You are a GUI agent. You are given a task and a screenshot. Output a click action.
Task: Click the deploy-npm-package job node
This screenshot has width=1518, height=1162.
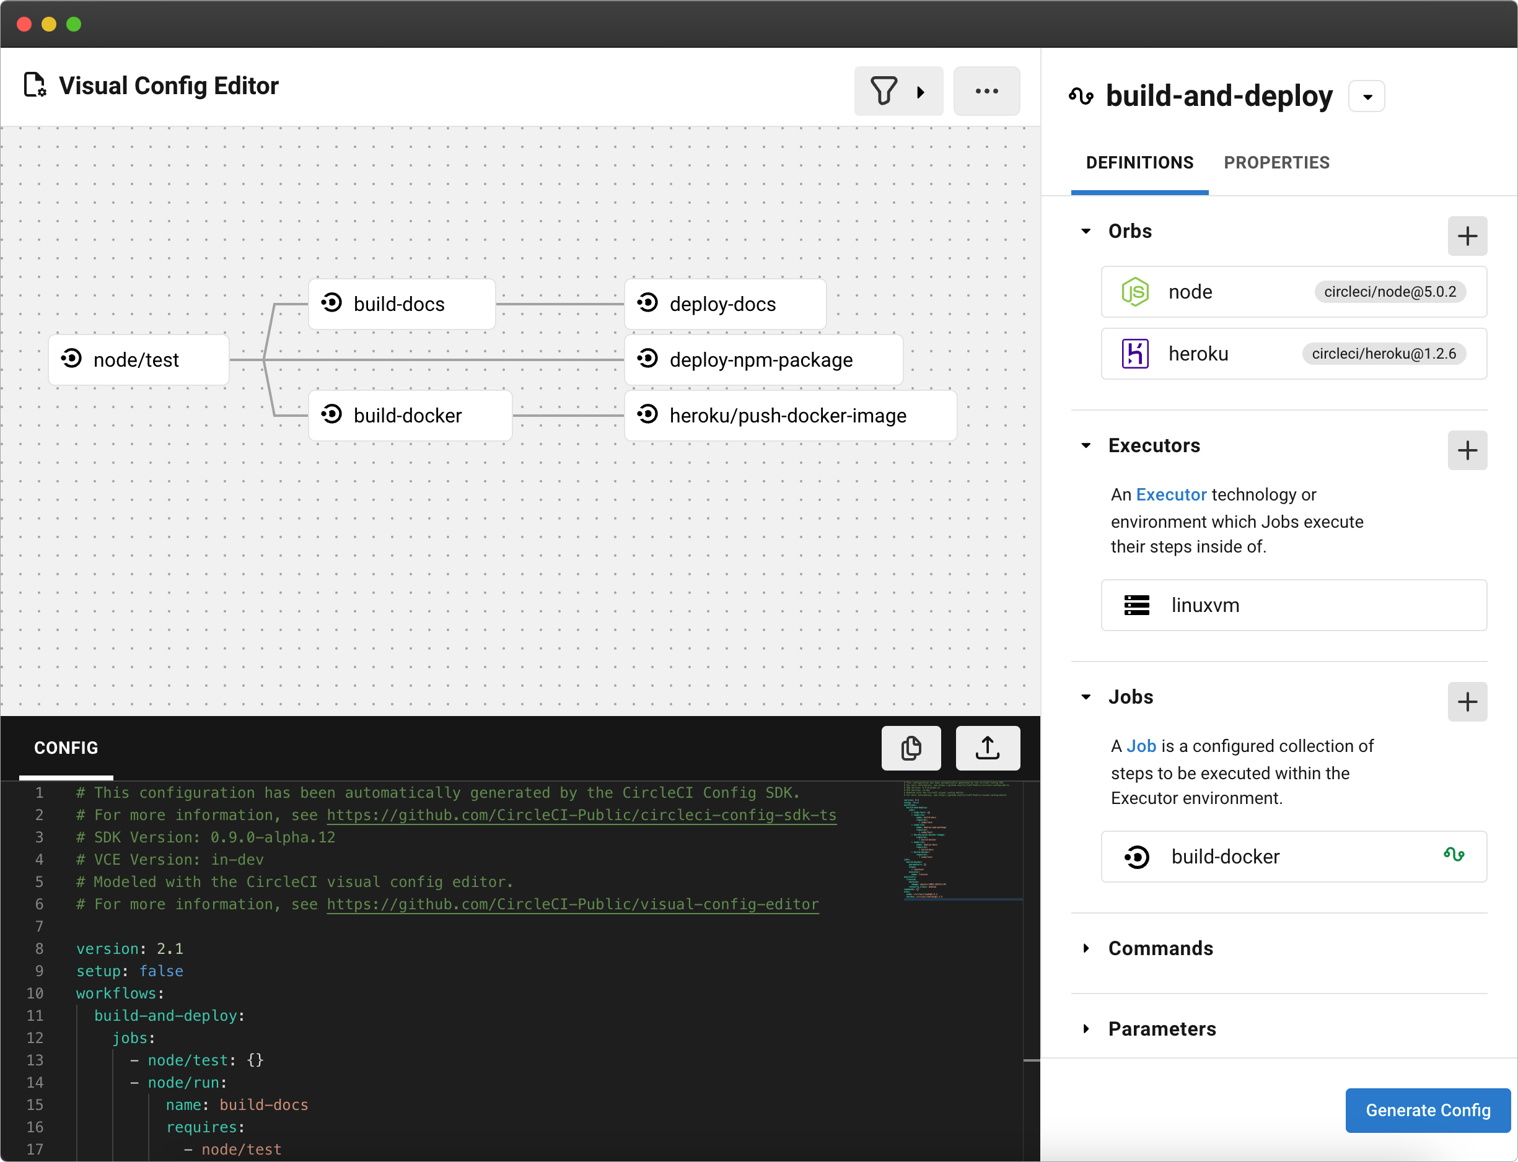tap(763, 360)
